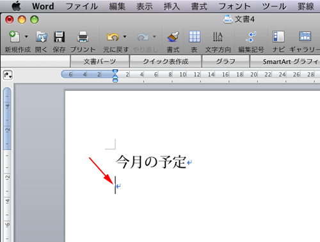
Task: Toggle the editing marks (編集記号) icon
Action: 251,36
